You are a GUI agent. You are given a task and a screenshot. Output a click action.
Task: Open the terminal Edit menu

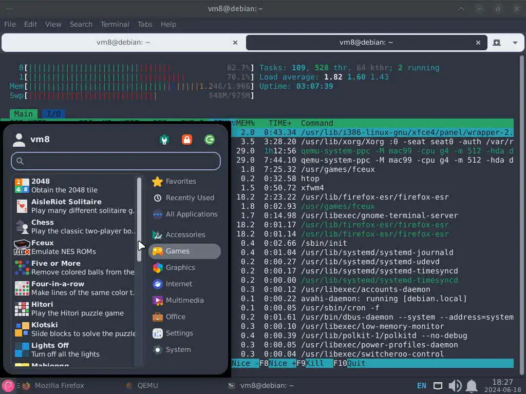tap(30, 25)
